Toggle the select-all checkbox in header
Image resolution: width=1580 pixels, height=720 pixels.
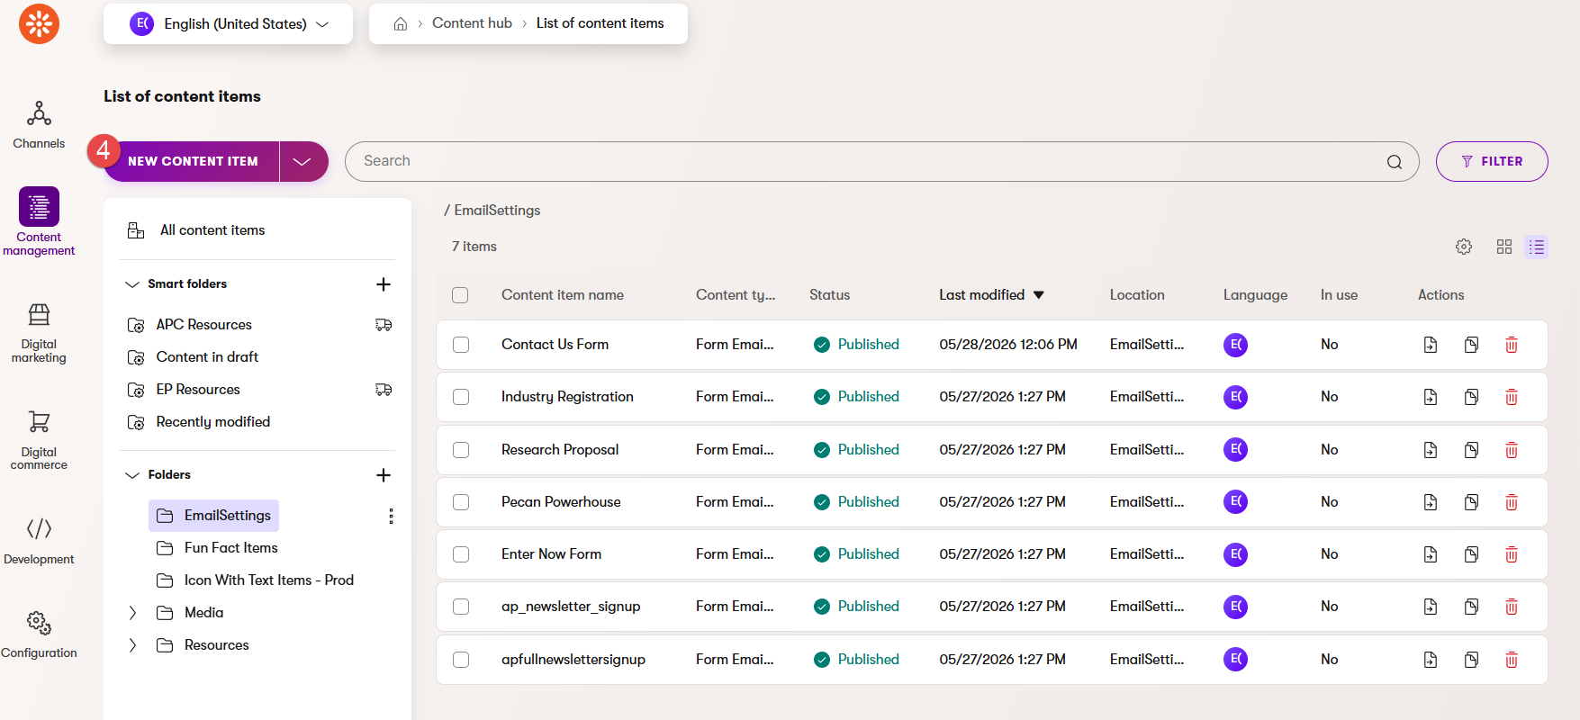[x=460, y=295]
